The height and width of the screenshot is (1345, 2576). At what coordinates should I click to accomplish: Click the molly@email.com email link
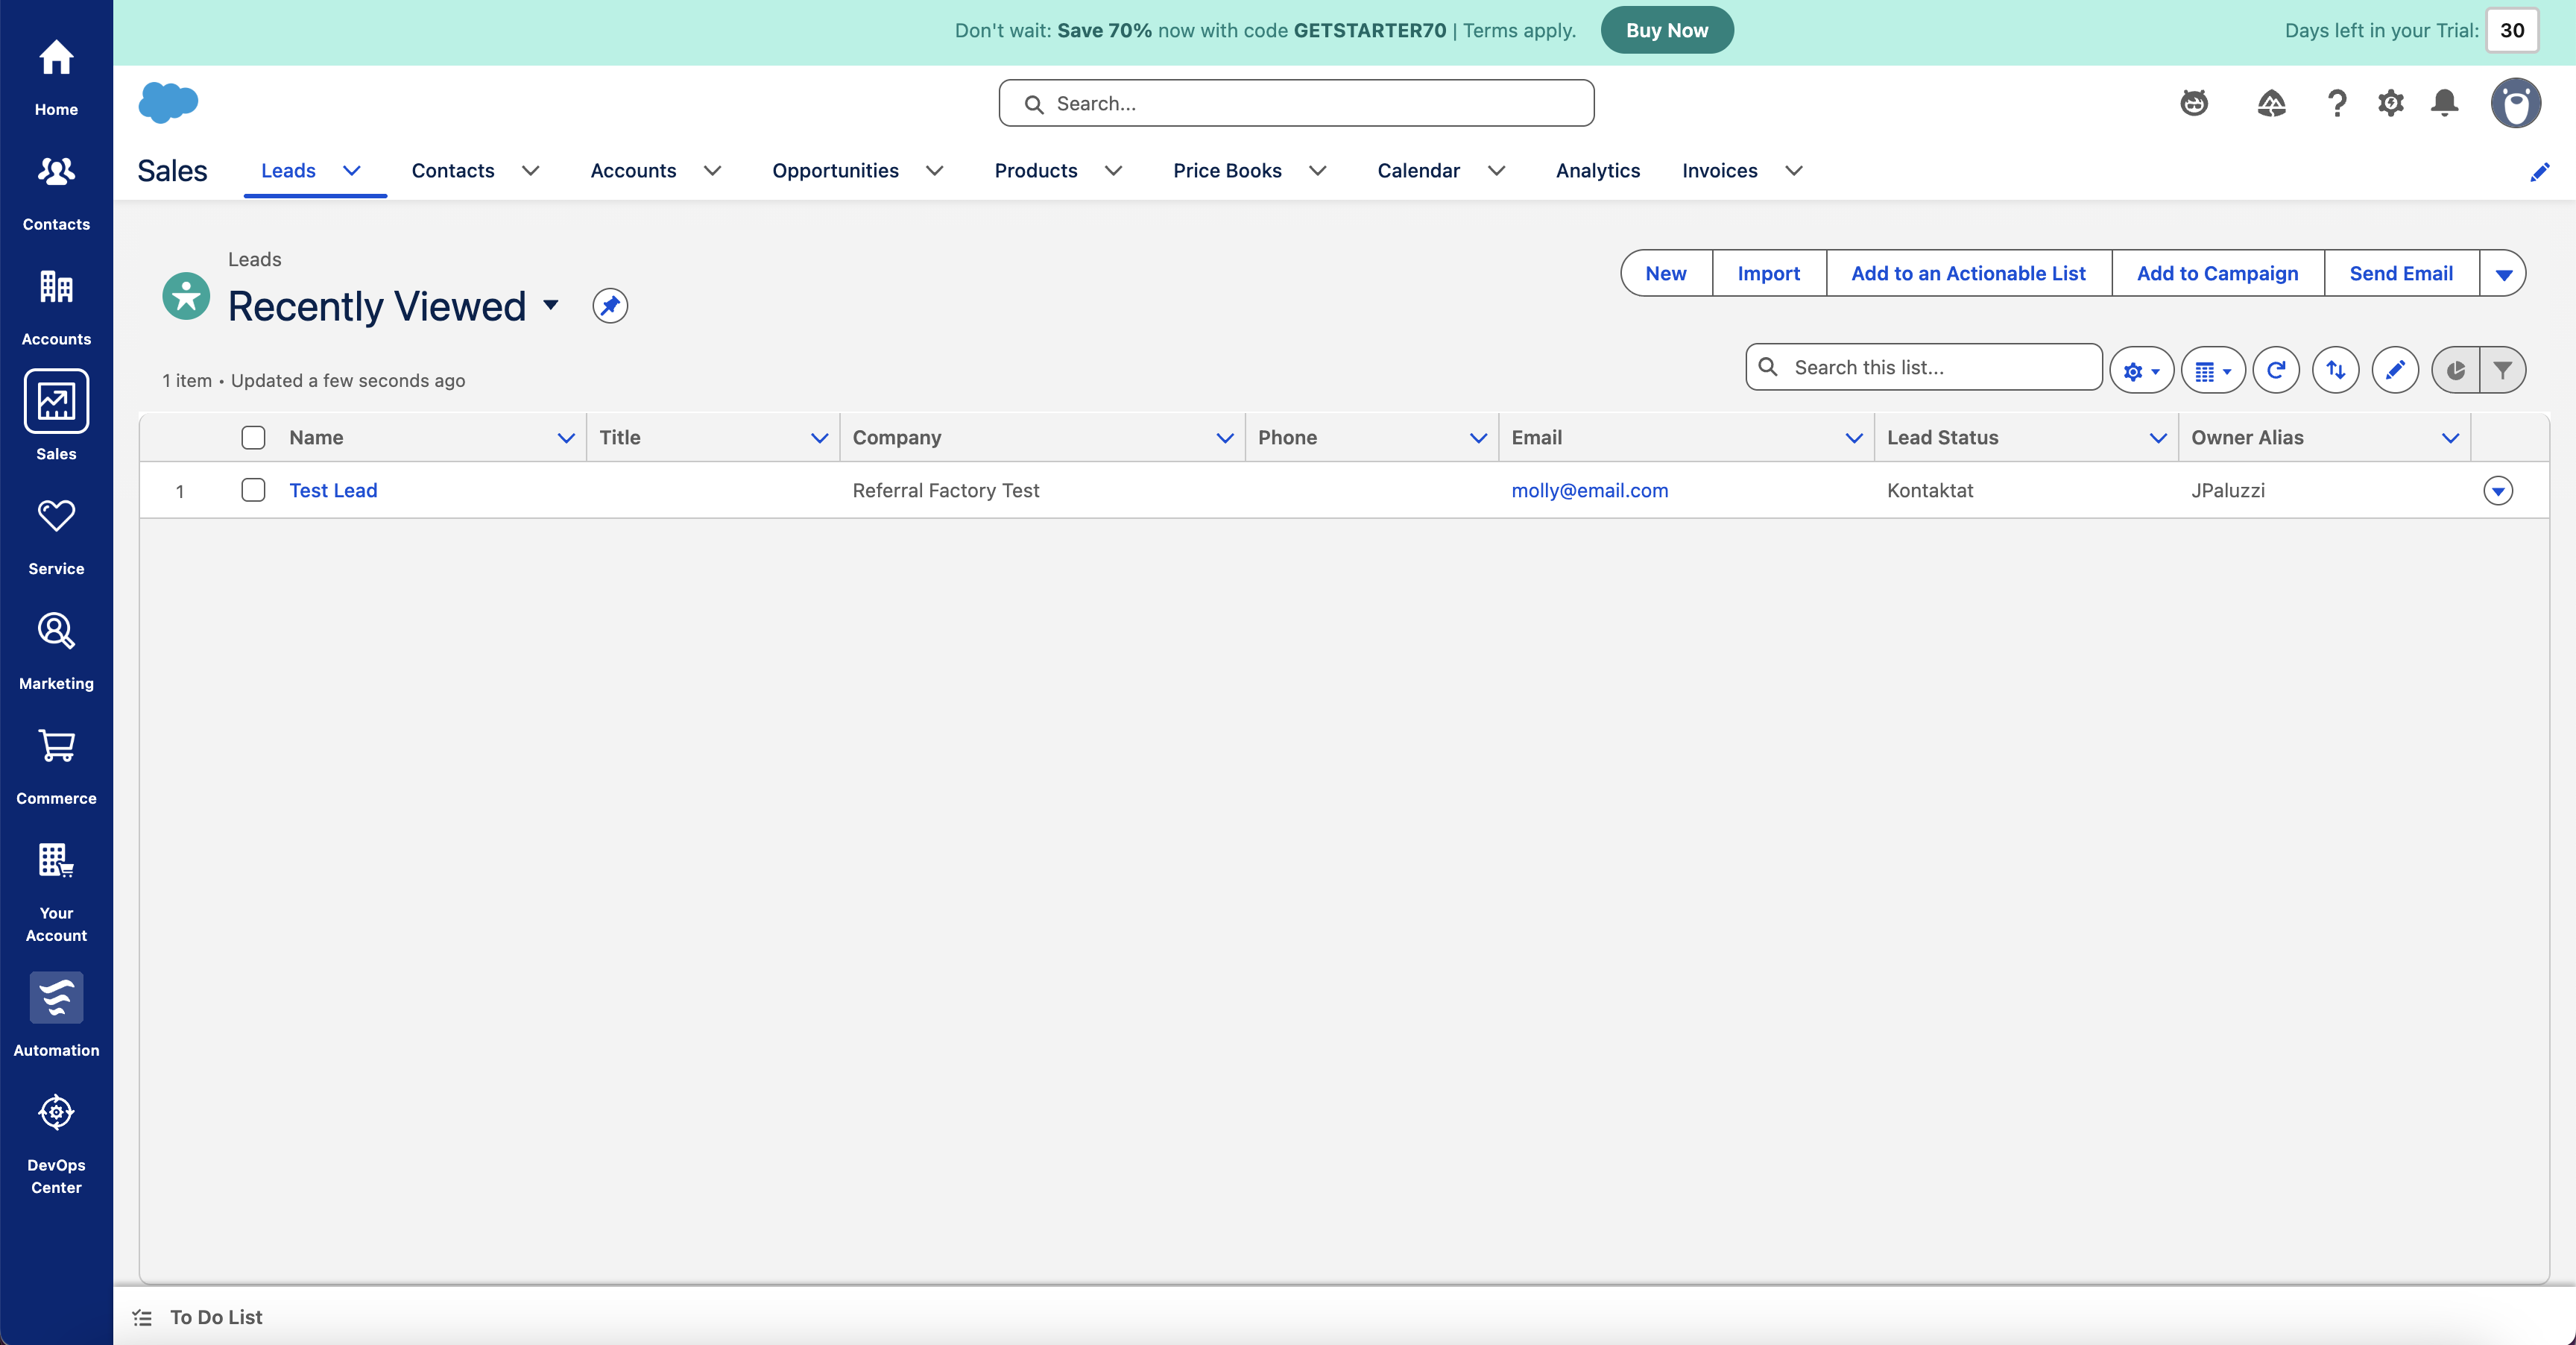pyautogui.click(x=1590, y=491)
